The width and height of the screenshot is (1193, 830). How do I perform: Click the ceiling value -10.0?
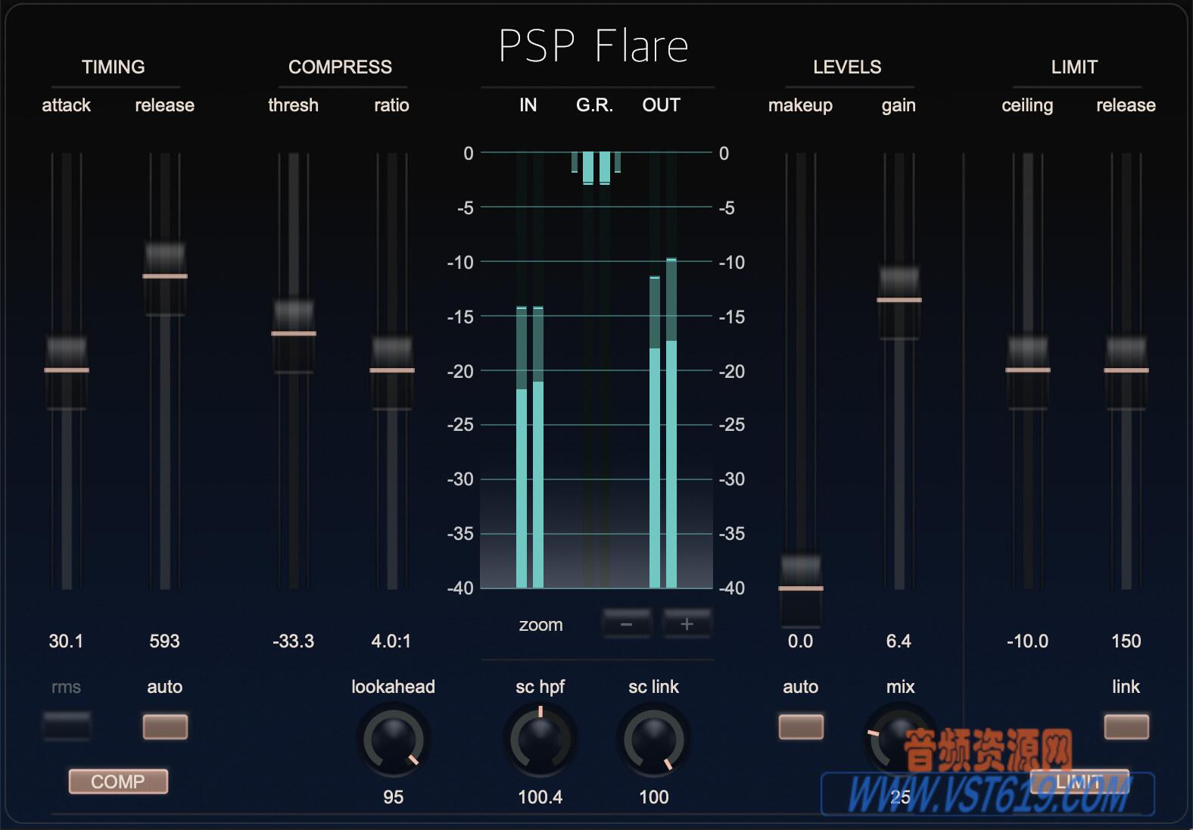click(x=1027, y=641)
